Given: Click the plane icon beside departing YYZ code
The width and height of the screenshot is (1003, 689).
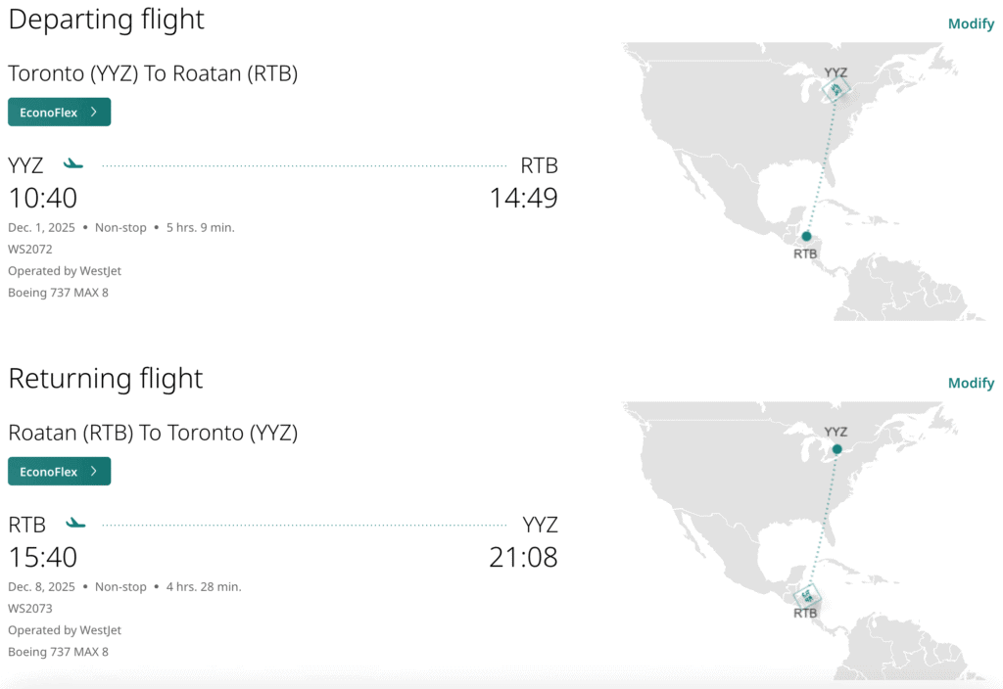Looking at the screenshot, I should pos(73,164).
